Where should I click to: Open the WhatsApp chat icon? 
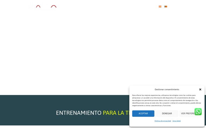click(198, 112)
